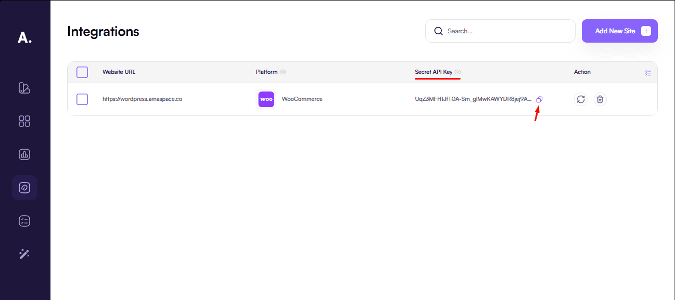Copy the secret API key
This screenshot has width=675, height=300.
point(539,99)
